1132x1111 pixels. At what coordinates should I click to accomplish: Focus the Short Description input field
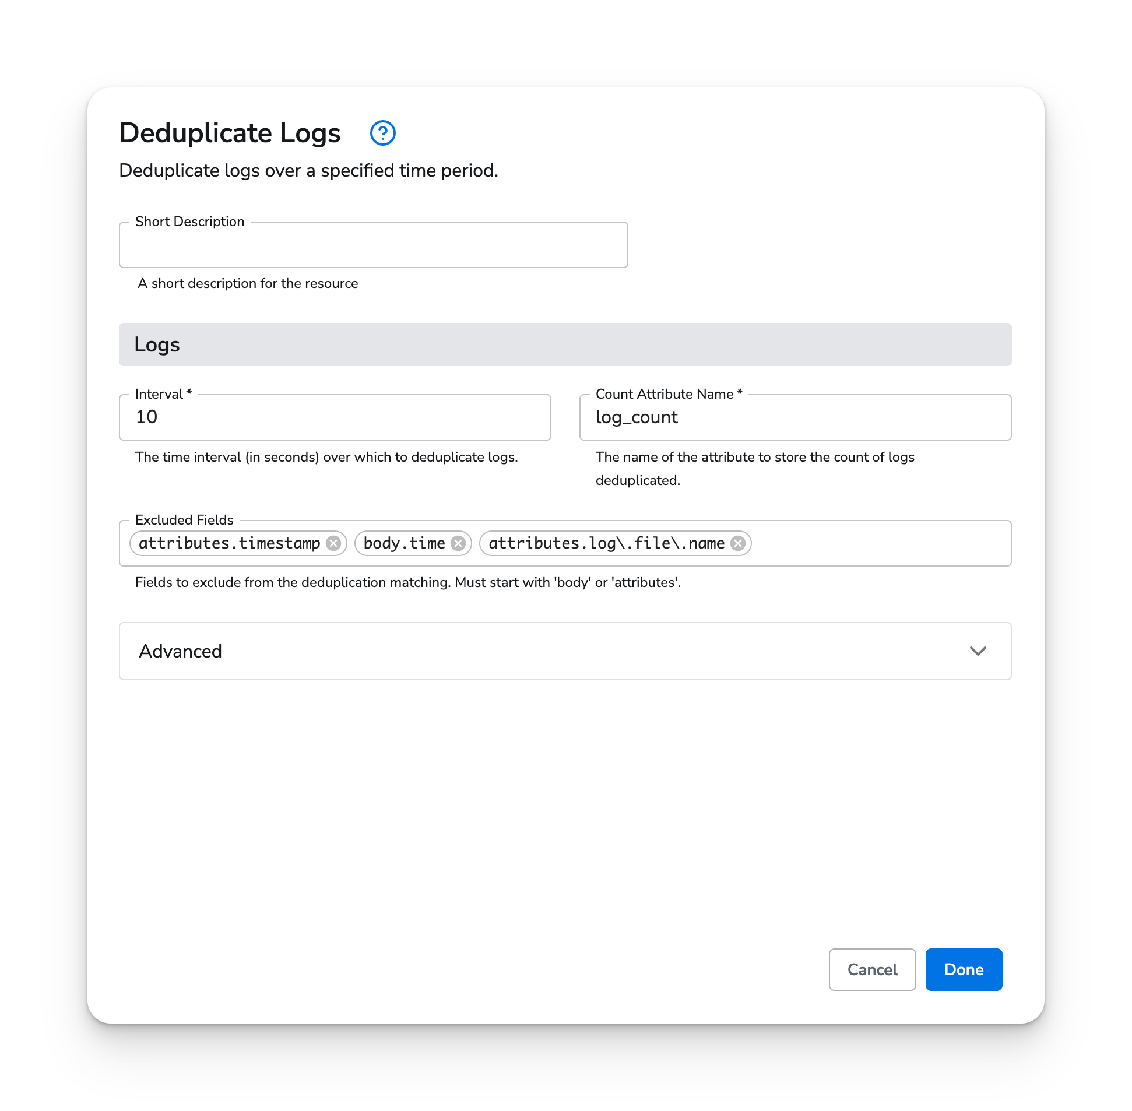(373, 245)
